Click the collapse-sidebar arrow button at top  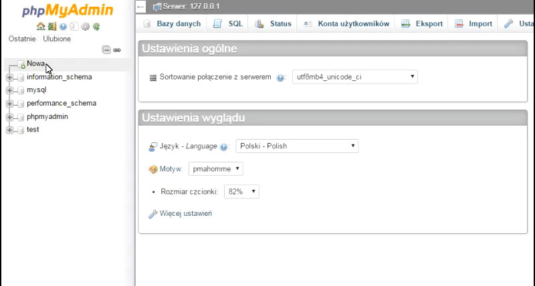point(140,7)
